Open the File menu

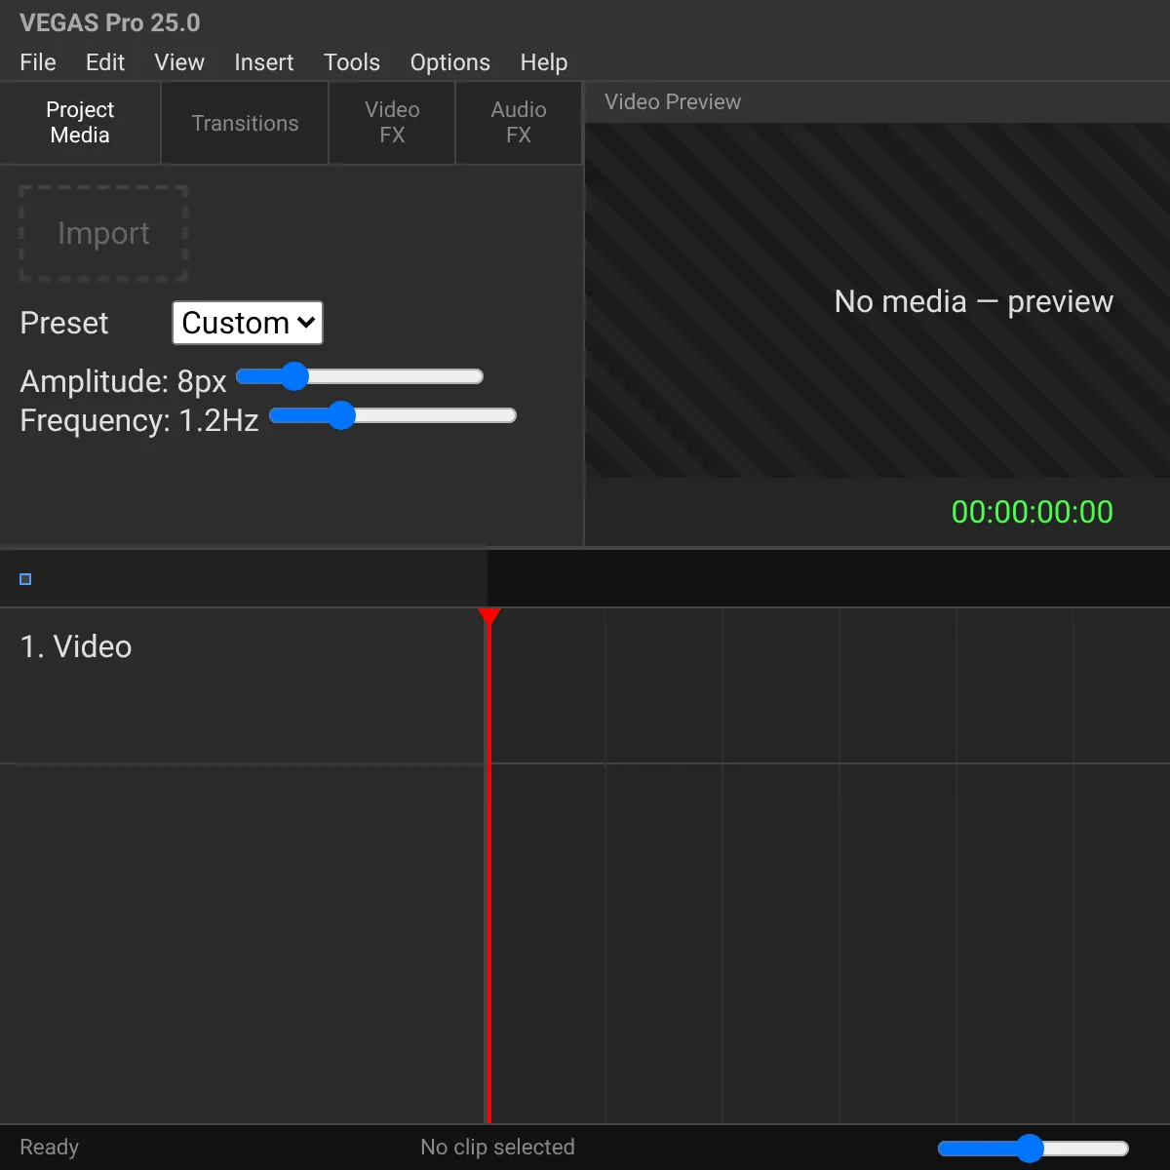(x=38, y=62)
